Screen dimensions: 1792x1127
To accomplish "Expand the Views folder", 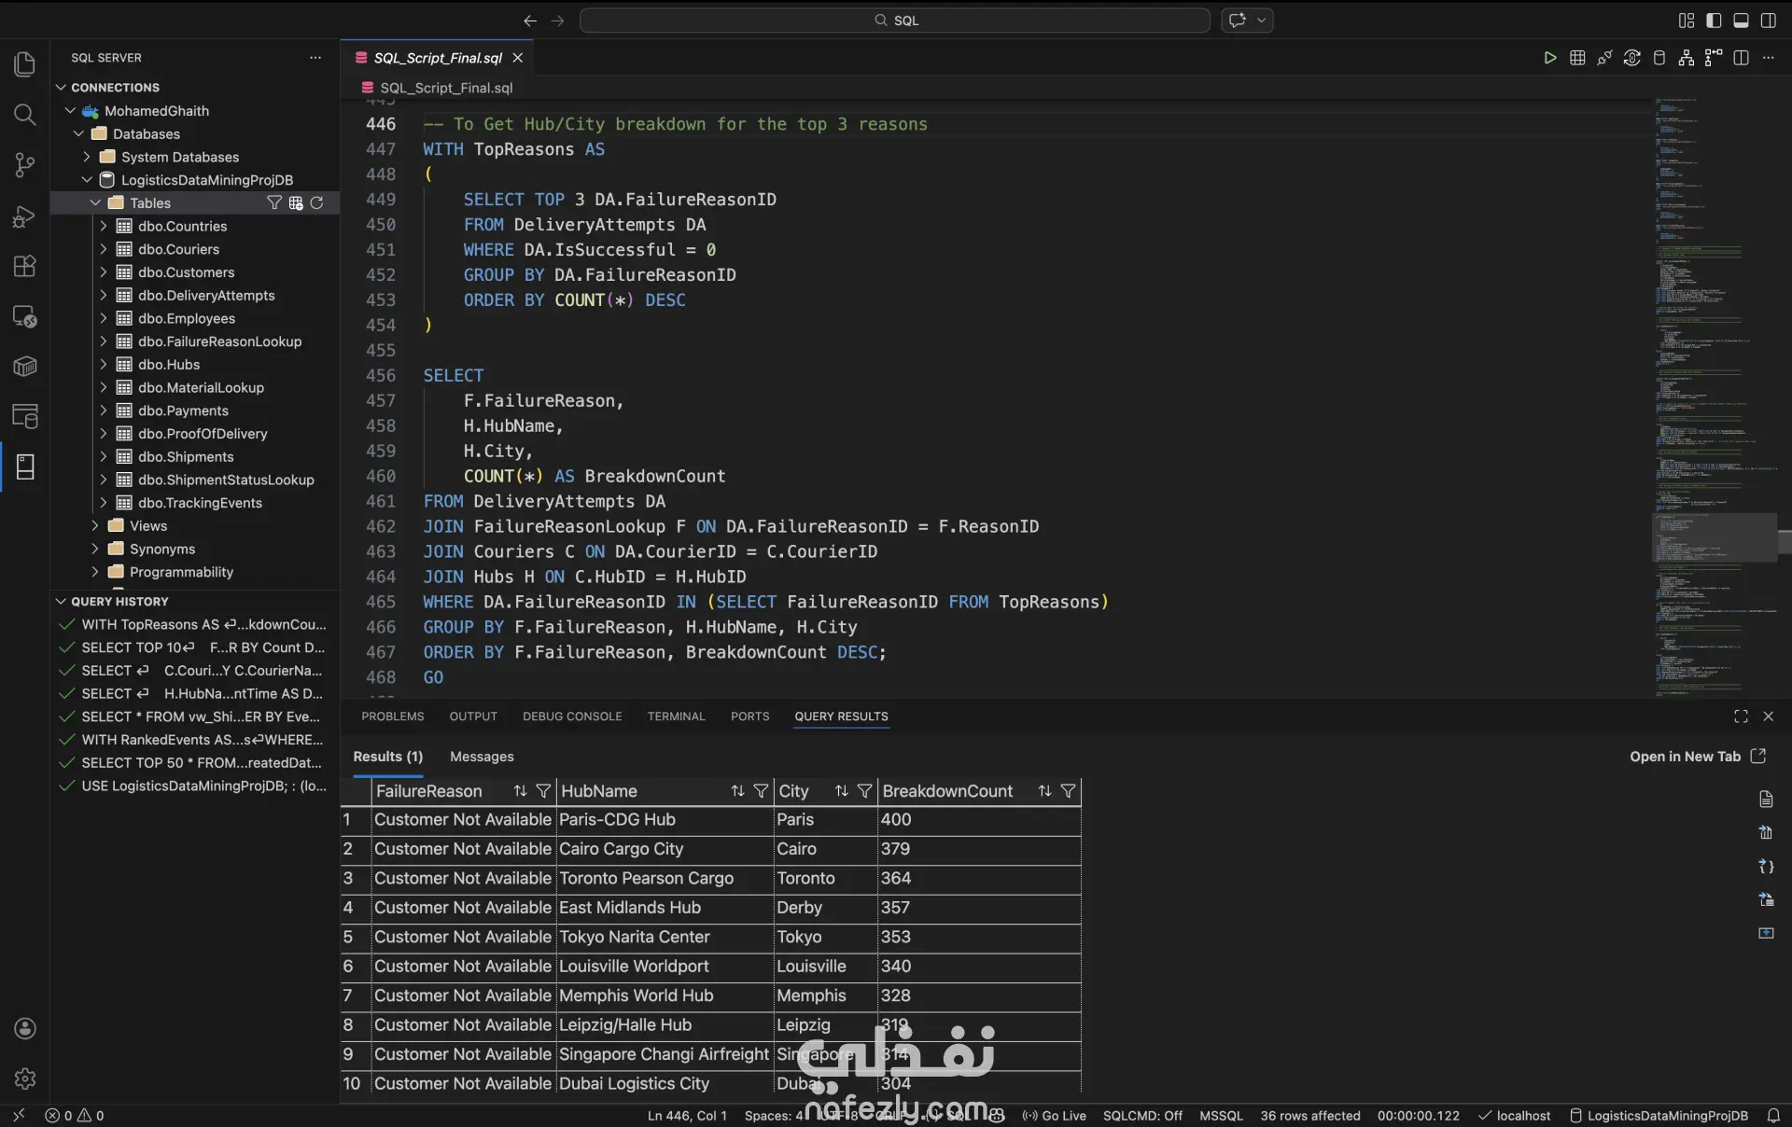I will (x=94, y=525).
